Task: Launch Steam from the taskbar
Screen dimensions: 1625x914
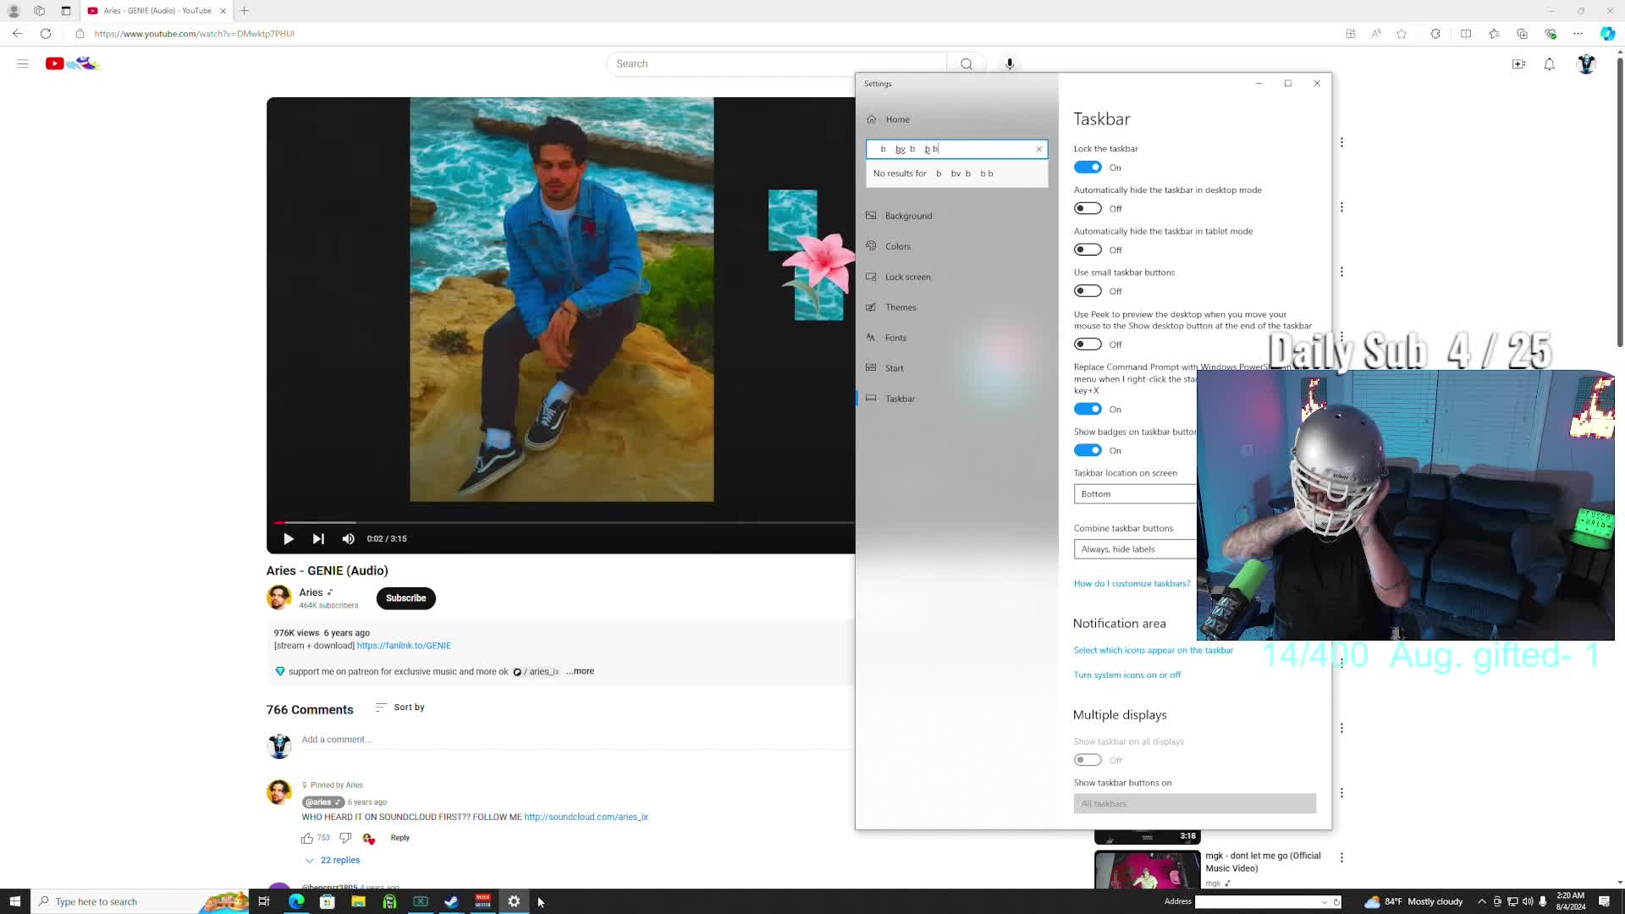Action: [451, 901]
